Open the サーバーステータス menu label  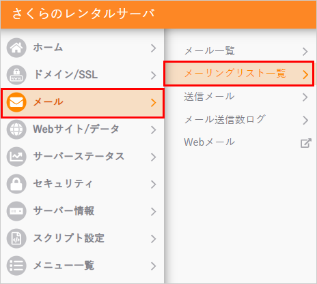point(79,157)
